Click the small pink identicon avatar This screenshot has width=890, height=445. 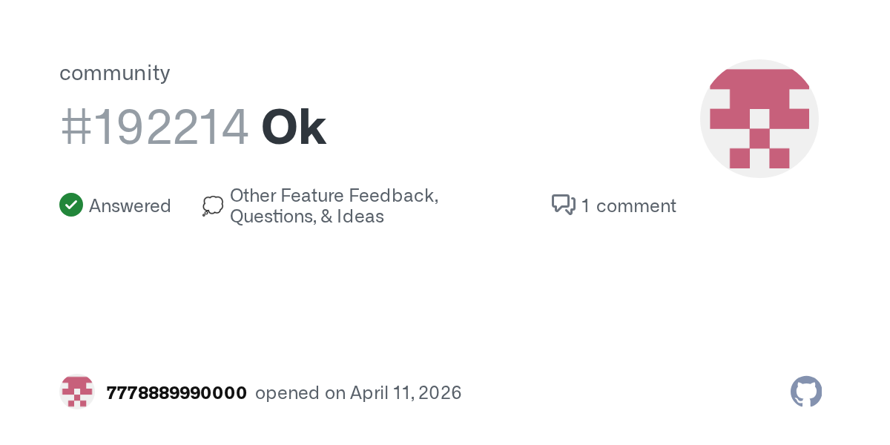click(x=77, y=392)
